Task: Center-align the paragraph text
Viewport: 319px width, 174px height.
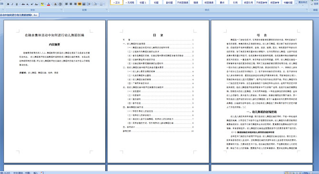Action: (71, 4)
